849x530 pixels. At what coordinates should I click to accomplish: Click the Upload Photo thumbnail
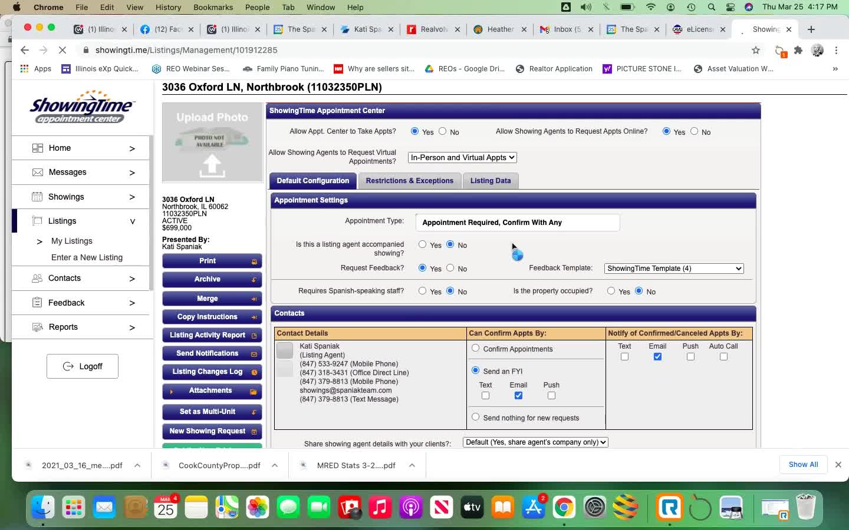tap(212, 142)
